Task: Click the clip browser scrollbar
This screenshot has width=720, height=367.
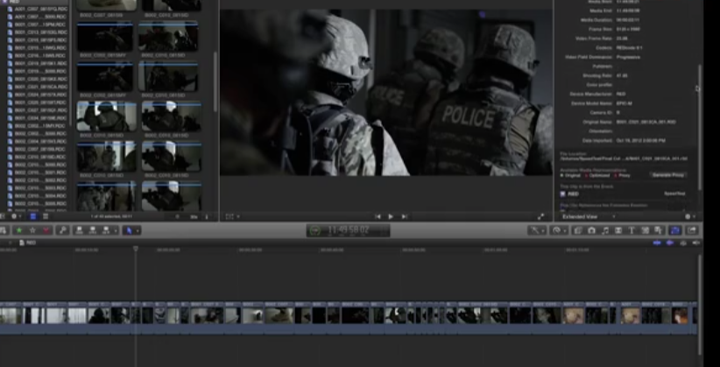Action: (x=215, y=81)
